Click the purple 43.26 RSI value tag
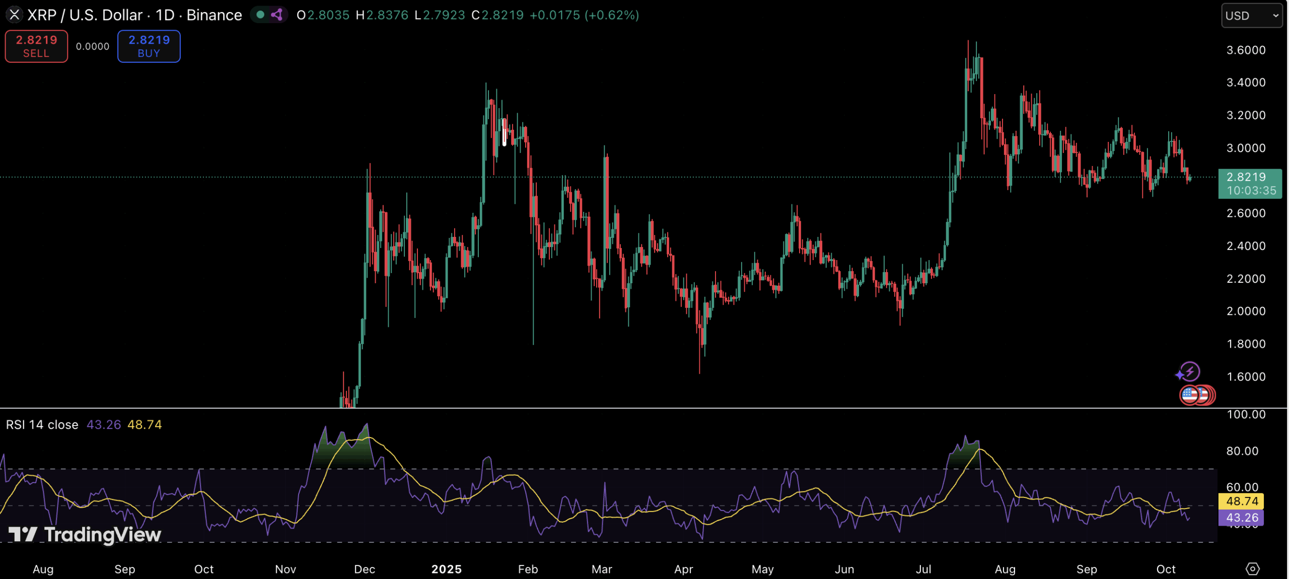The height and width of the screenshot is (579, 1289). coord(1242,518)
